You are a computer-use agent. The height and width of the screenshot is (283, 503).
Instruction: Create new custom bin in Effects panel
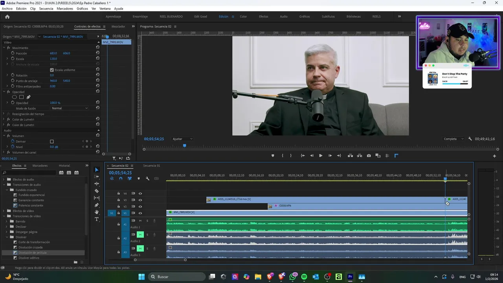pyautogui.click(x=75, y=262)
